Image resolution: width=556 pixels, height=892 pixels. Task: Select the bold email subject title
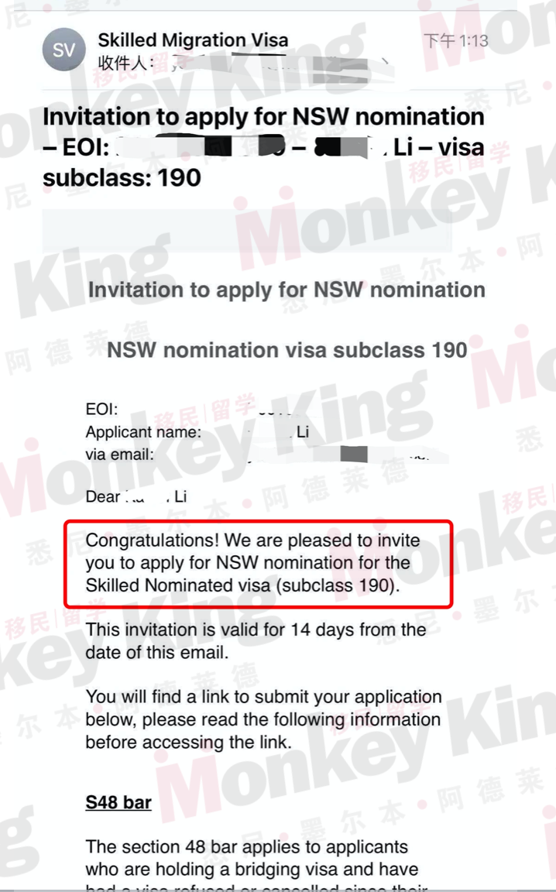click(263, 147)
